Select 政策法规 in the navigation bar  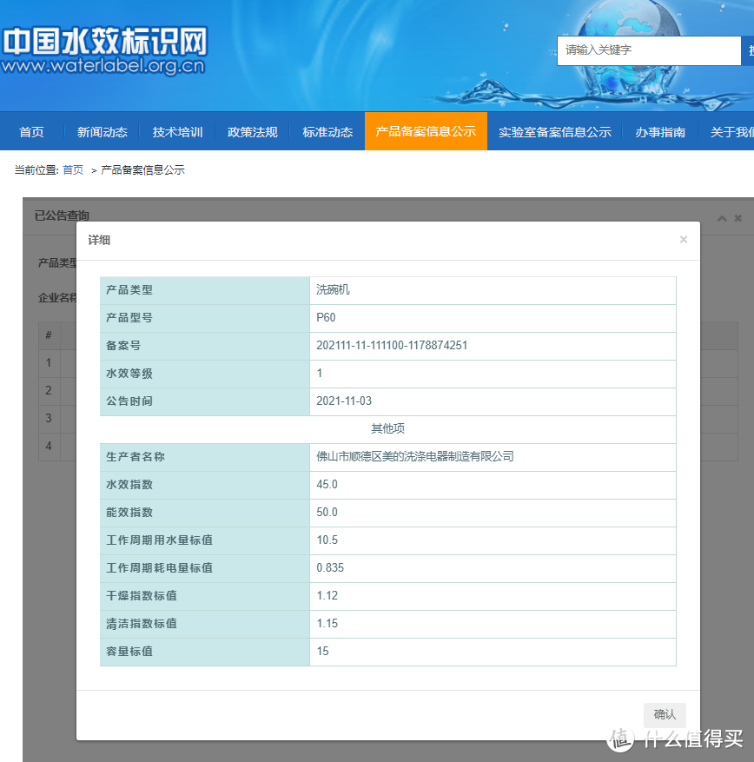[253, 132]
